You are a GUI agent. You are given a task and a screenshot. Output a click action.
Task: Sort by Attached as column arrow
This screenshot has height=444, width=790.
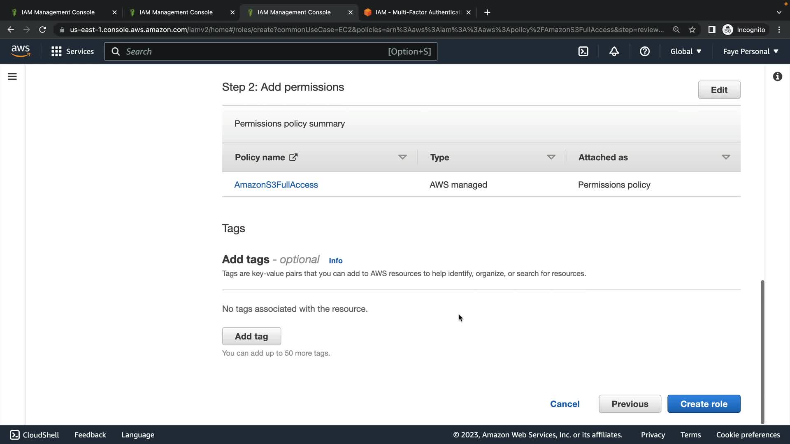tap(726, 157)
